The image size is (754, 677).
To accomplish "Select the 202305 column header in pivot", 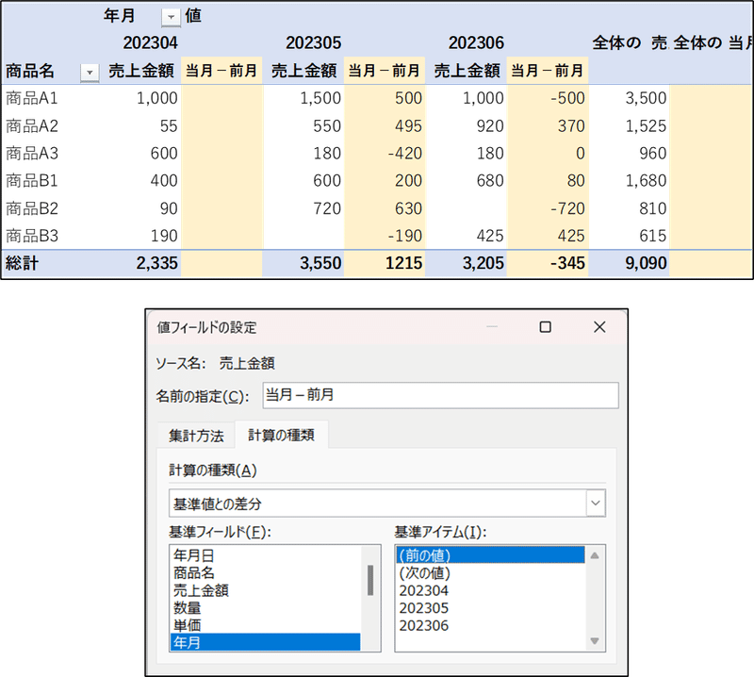I will point(314,42).
